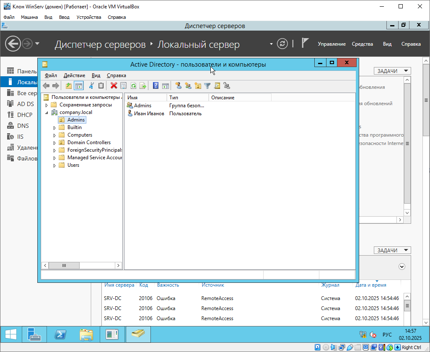The image size is (430, 352).
Task: Sort list by Имя column header
Action: [145, 98]
